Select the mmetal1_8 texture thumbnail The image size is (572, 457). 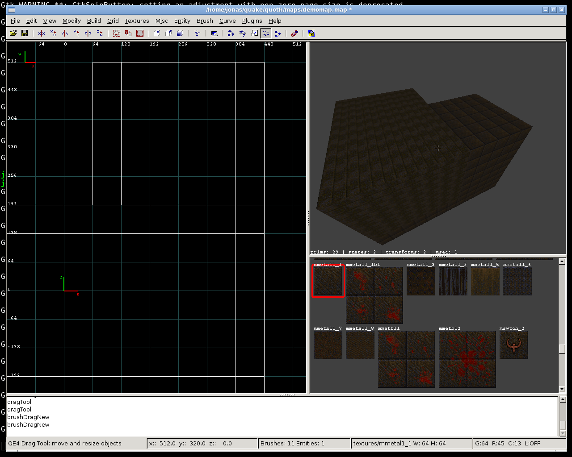(x=360, y=345)
